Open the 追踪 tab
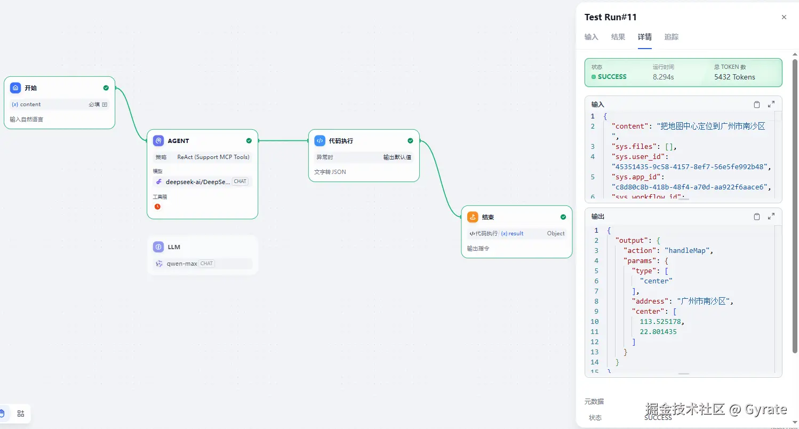The image size is (799, 429). 671,37
